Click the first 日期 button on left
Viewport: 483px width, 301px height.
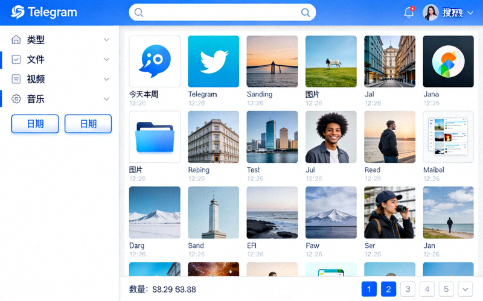(x=35, y=124)
